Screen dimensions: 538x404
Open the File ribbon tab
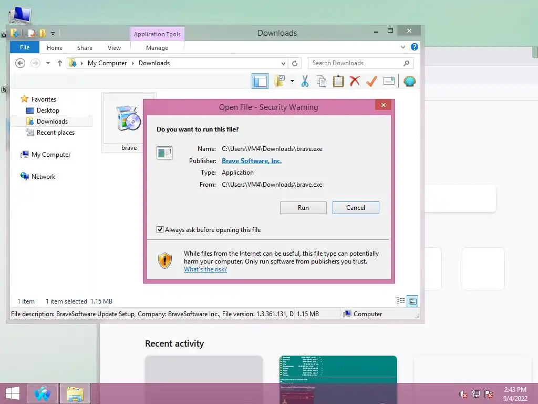pyautogui.click(x=25, y=47)
